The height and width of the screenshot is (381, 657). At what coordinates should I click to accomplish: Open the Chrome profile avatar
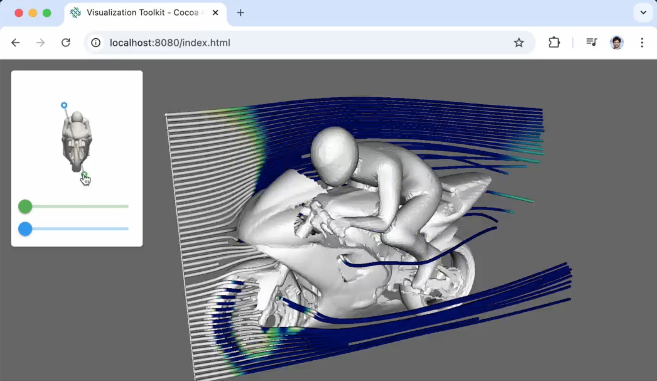[617, 43]
